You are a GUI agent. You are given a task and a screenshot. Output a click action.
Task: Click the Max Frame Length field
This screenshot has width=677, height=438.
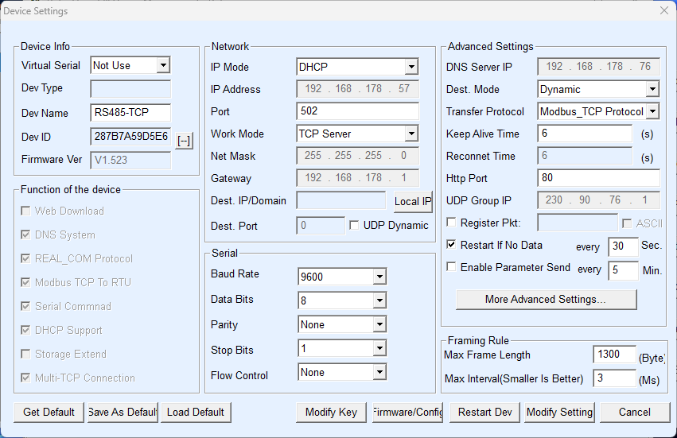point(614,355)
